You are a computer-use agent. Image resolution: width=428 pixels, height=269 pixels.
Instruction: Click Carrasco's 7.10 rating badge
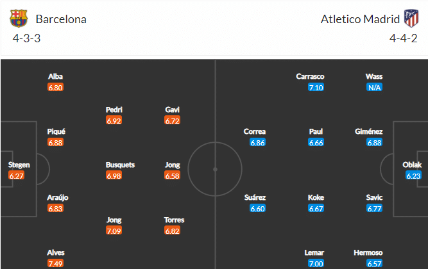316,88
